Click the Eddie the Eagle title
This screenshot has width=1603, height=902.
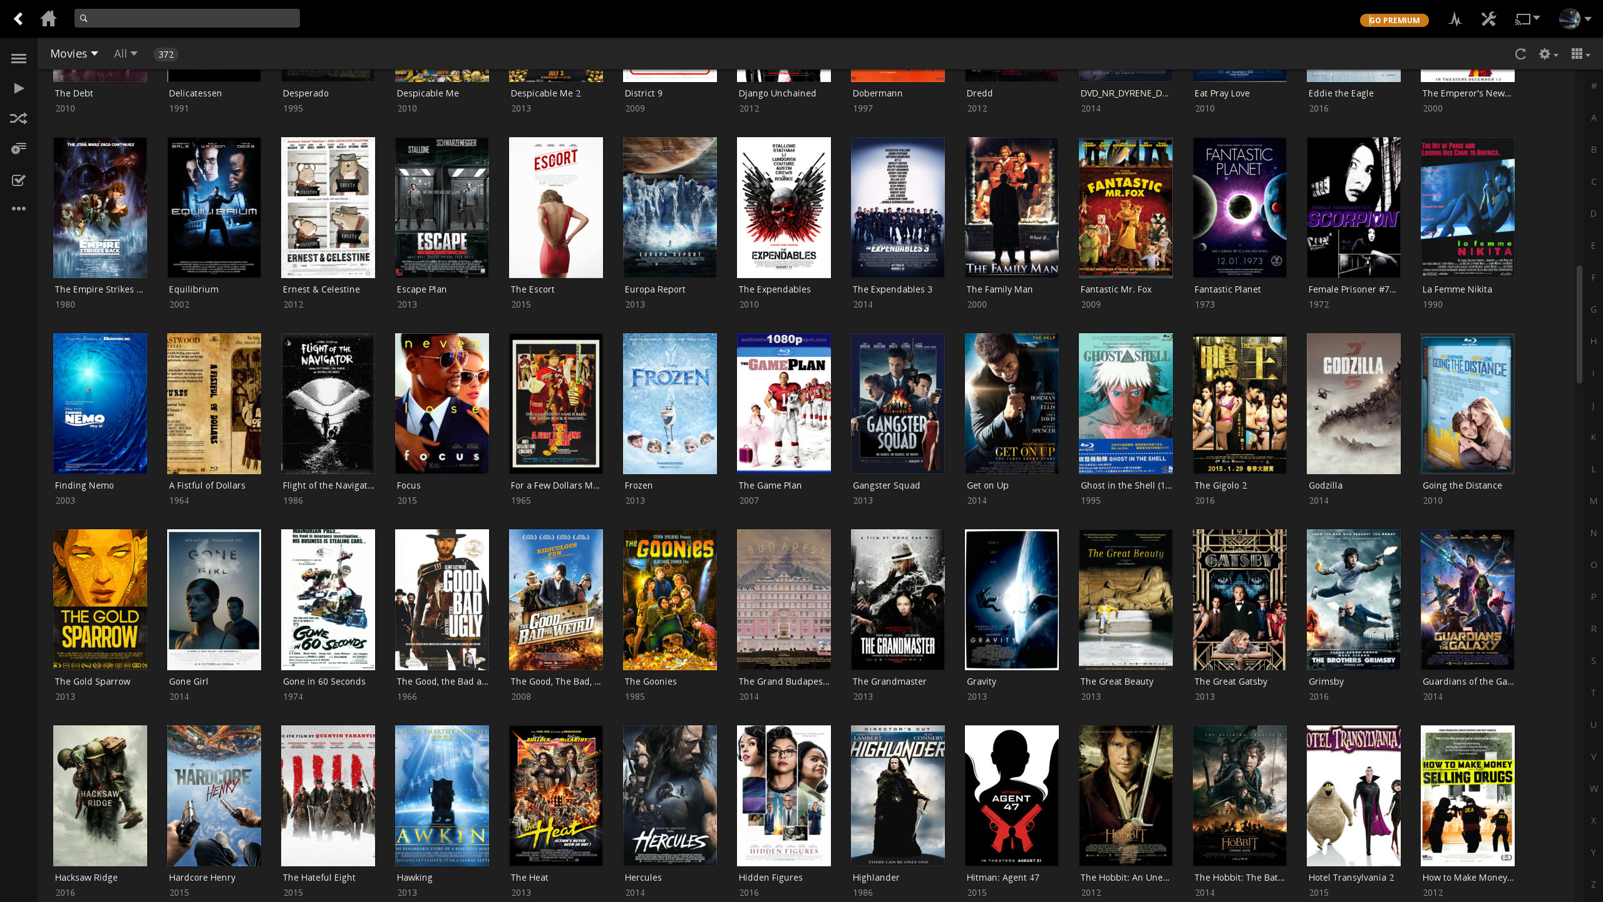click(x=1341, y=93)
